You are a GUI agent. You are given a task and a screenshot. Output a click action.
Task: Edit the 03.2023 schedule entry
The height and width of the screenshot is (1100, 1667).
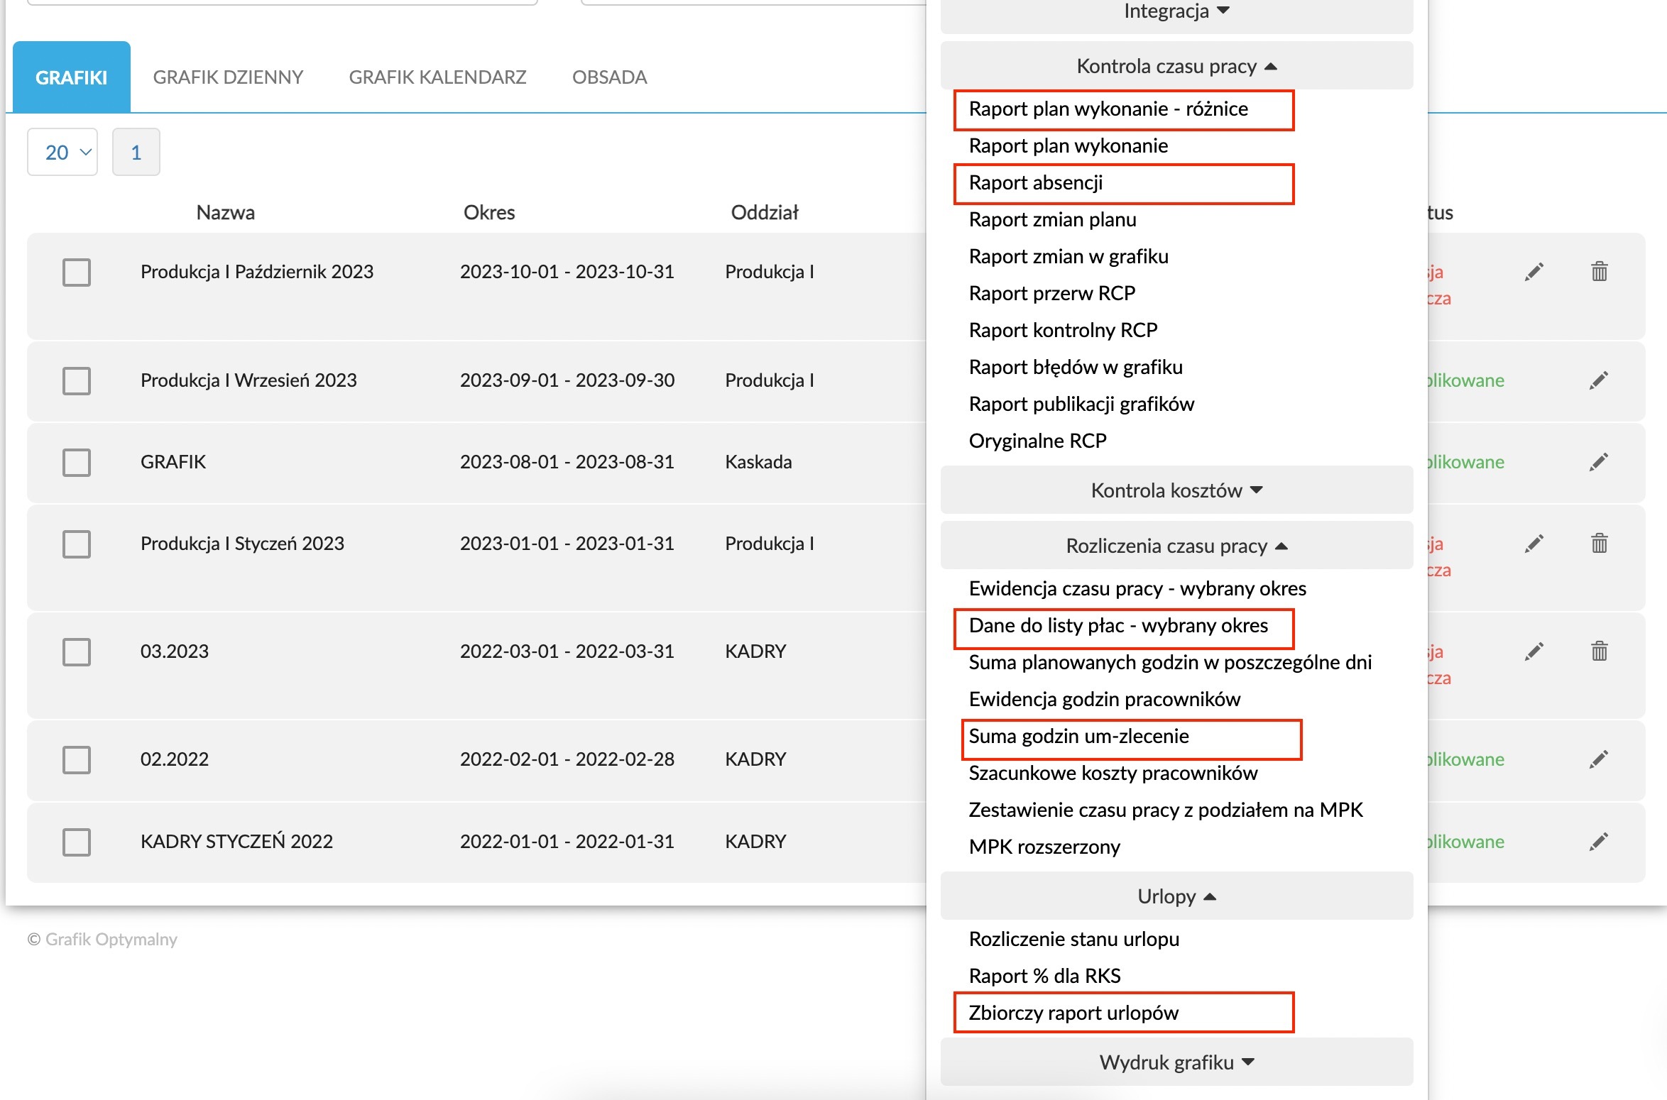coord(1534,651)
